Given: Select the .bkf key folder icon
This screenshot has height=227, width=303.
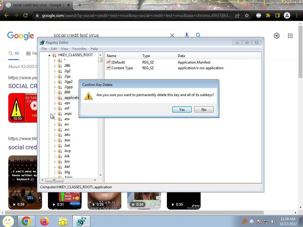Looking at the screenshot, I should pyautogui.click(x=60, y=167).
